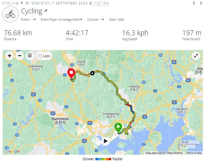This screenshot has width=206, height=162.
Task: Open CHEYE user profile link
Action: coord(38,3)
